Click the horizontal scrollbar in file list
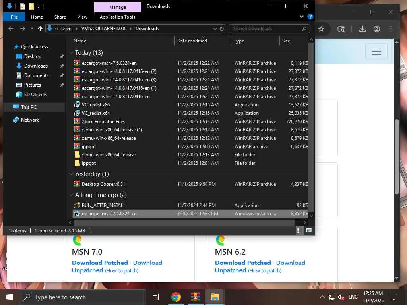The height and width of the screenshot is (305, 407). click(184, 222)
